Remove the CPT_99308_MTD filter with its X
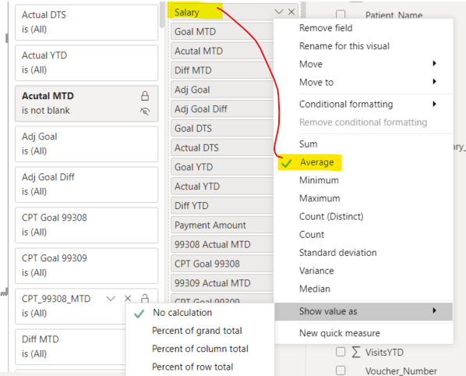Image resolution: width=466 pixels, height=376 pixels. point(128,298)
